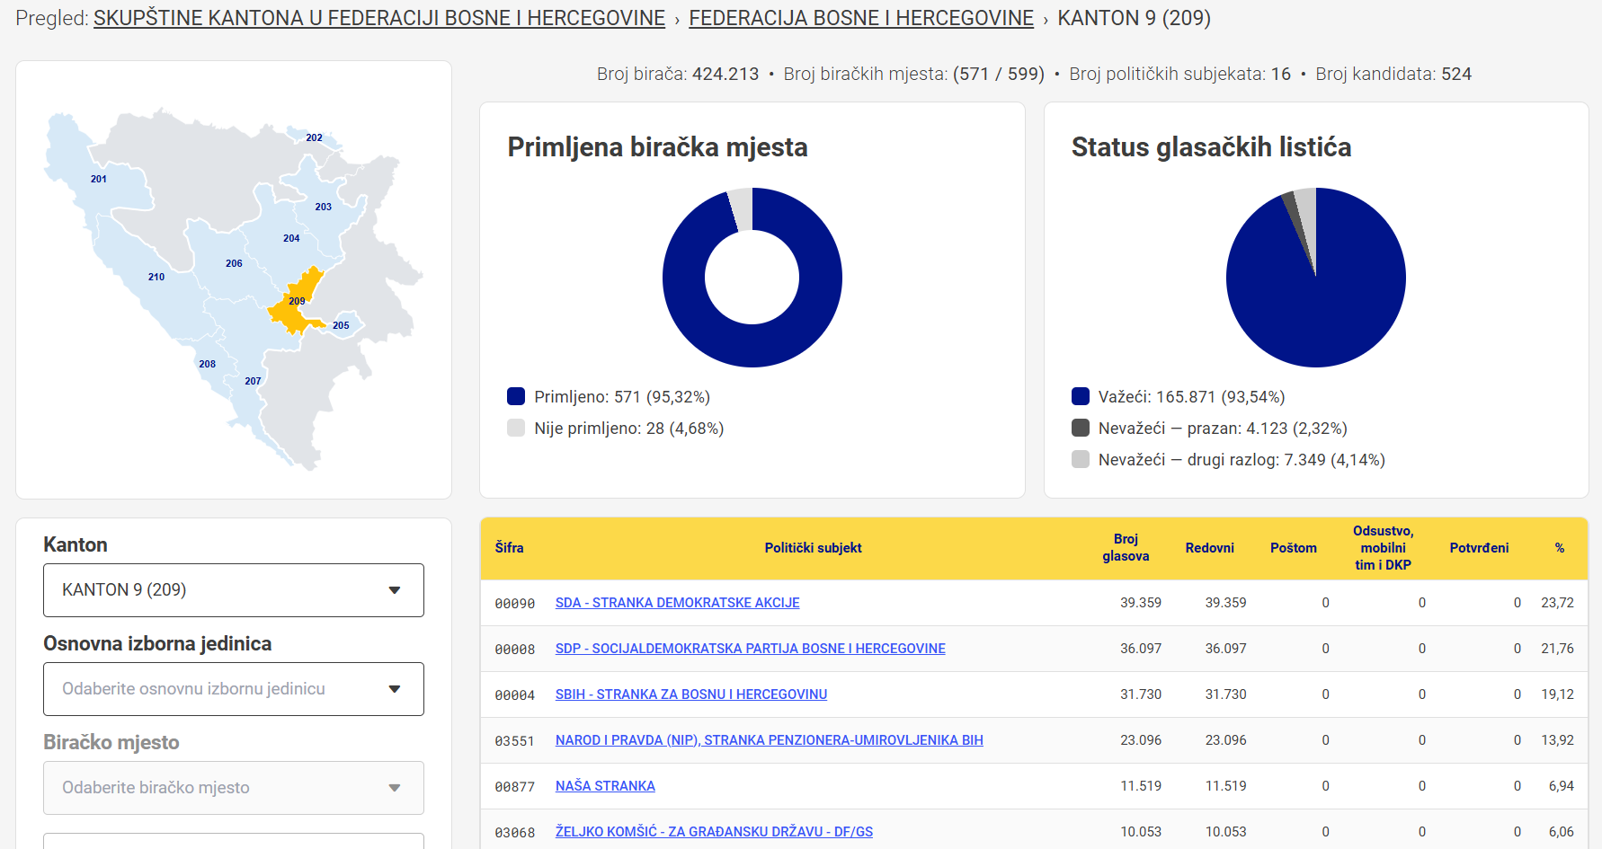Image resolution: width=1602 pixels, height=849 pixels.
Task: Select canton 202 on the map
Action: click(x=314, y=137)
